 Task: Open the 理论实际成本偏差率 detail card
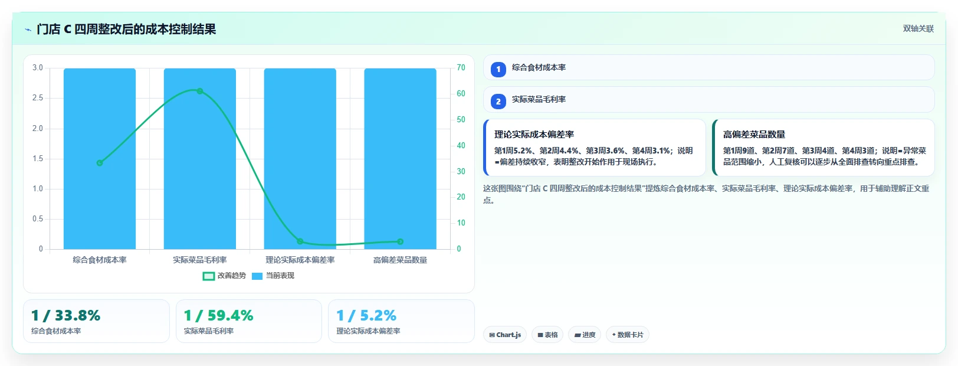(595, 148)
